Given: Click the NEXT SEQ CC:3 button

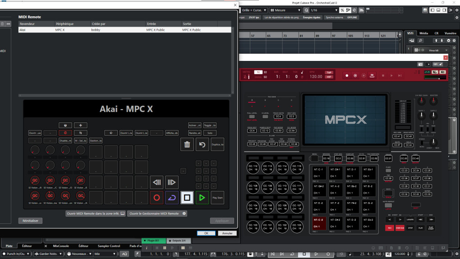Looking at the screenshot, I should (x=291, y=116).
